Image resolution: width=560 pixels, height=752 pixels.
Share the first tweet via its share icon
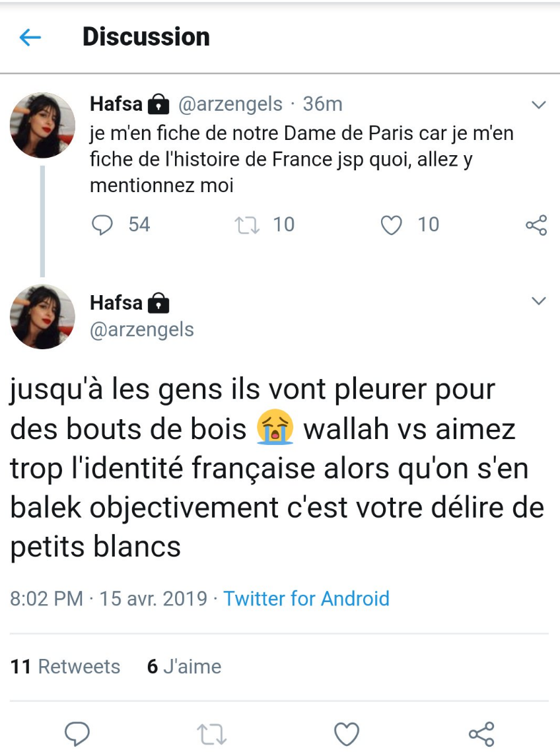coord(536,225)
